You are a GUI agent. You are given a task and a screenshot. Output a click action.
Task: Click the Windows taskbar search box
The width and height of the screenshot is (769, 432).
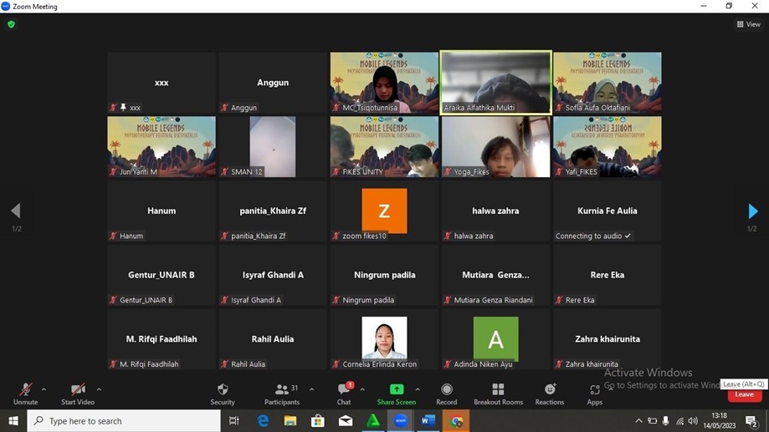coord(126,421)
